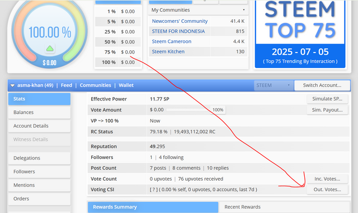
Task: Switch to the Rewards Summary tab
Action: coord(153,207)
